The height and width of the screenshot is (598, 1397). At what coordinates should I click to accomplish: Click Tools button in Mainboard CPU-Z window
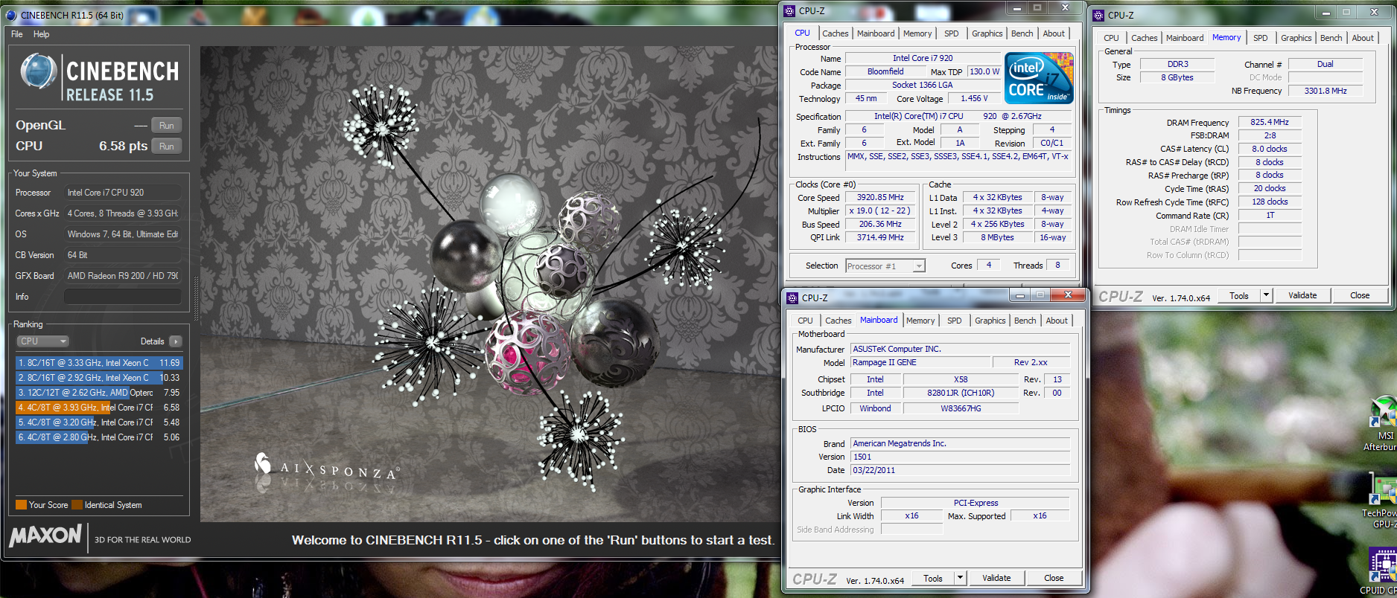pos(933,578)
